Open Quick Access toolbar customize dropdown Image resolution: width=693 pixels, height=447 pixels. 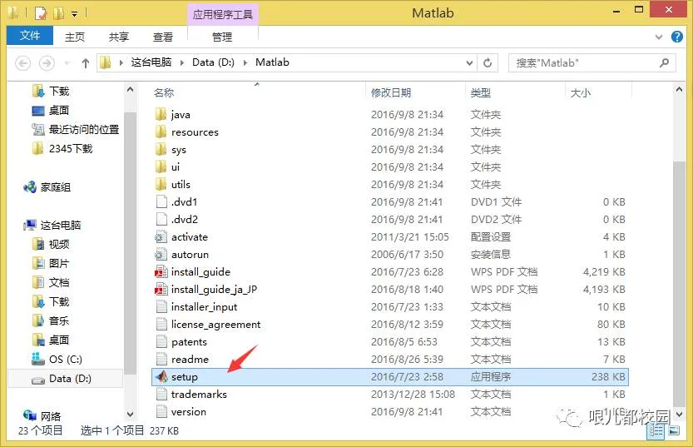click(75, 15)
